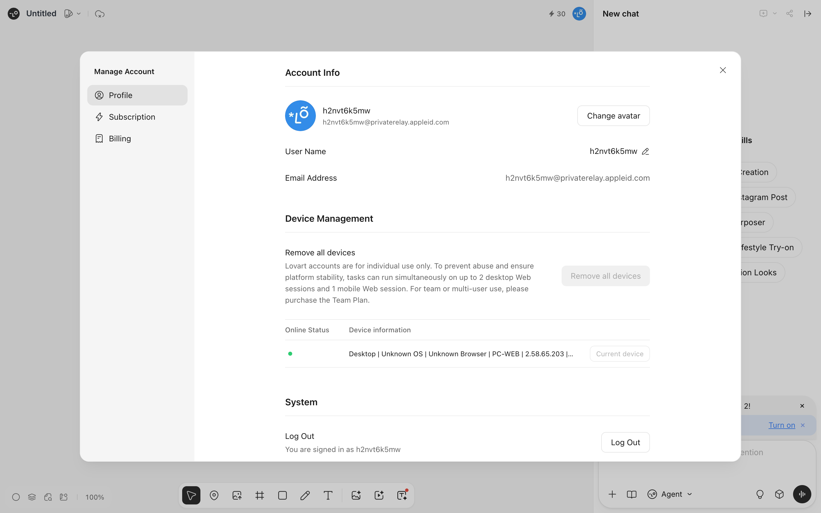
Task: Open the AI text generator tool
Action: tap(402, 495)
